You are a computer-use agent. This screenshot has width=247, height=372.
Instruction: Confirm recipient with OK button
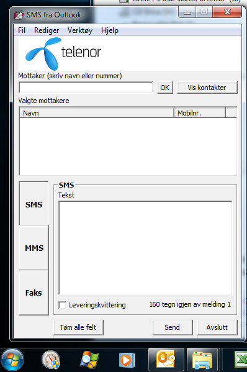point(165,88)
